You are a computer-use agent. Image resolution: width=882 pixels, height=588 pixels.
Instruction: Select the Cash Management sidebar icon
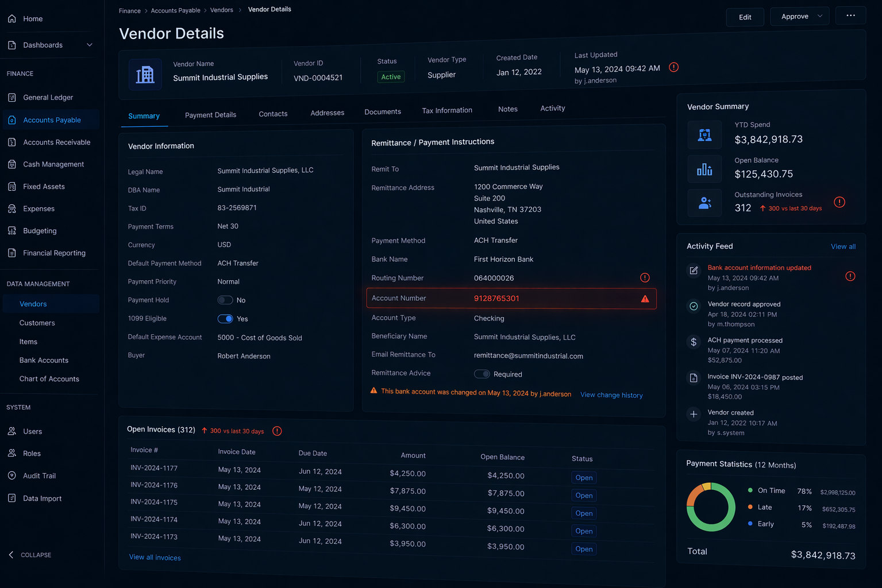click(x=11, y=164)
